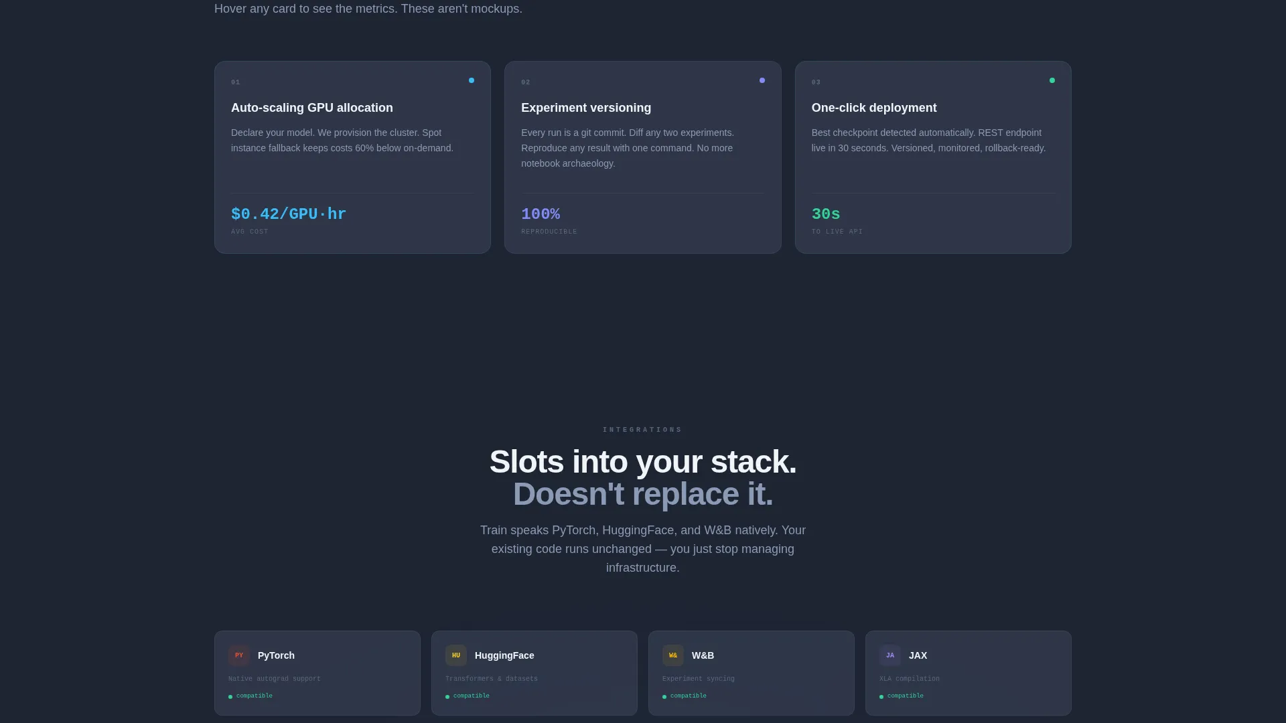
Task: Click the 'Best checkpoint detected automatically' paragraph
Action: point(928,141)
